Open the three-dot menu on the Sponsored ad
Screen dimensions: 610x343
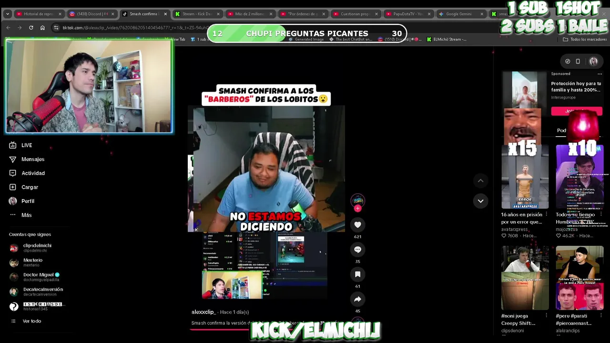pos(600,74)
